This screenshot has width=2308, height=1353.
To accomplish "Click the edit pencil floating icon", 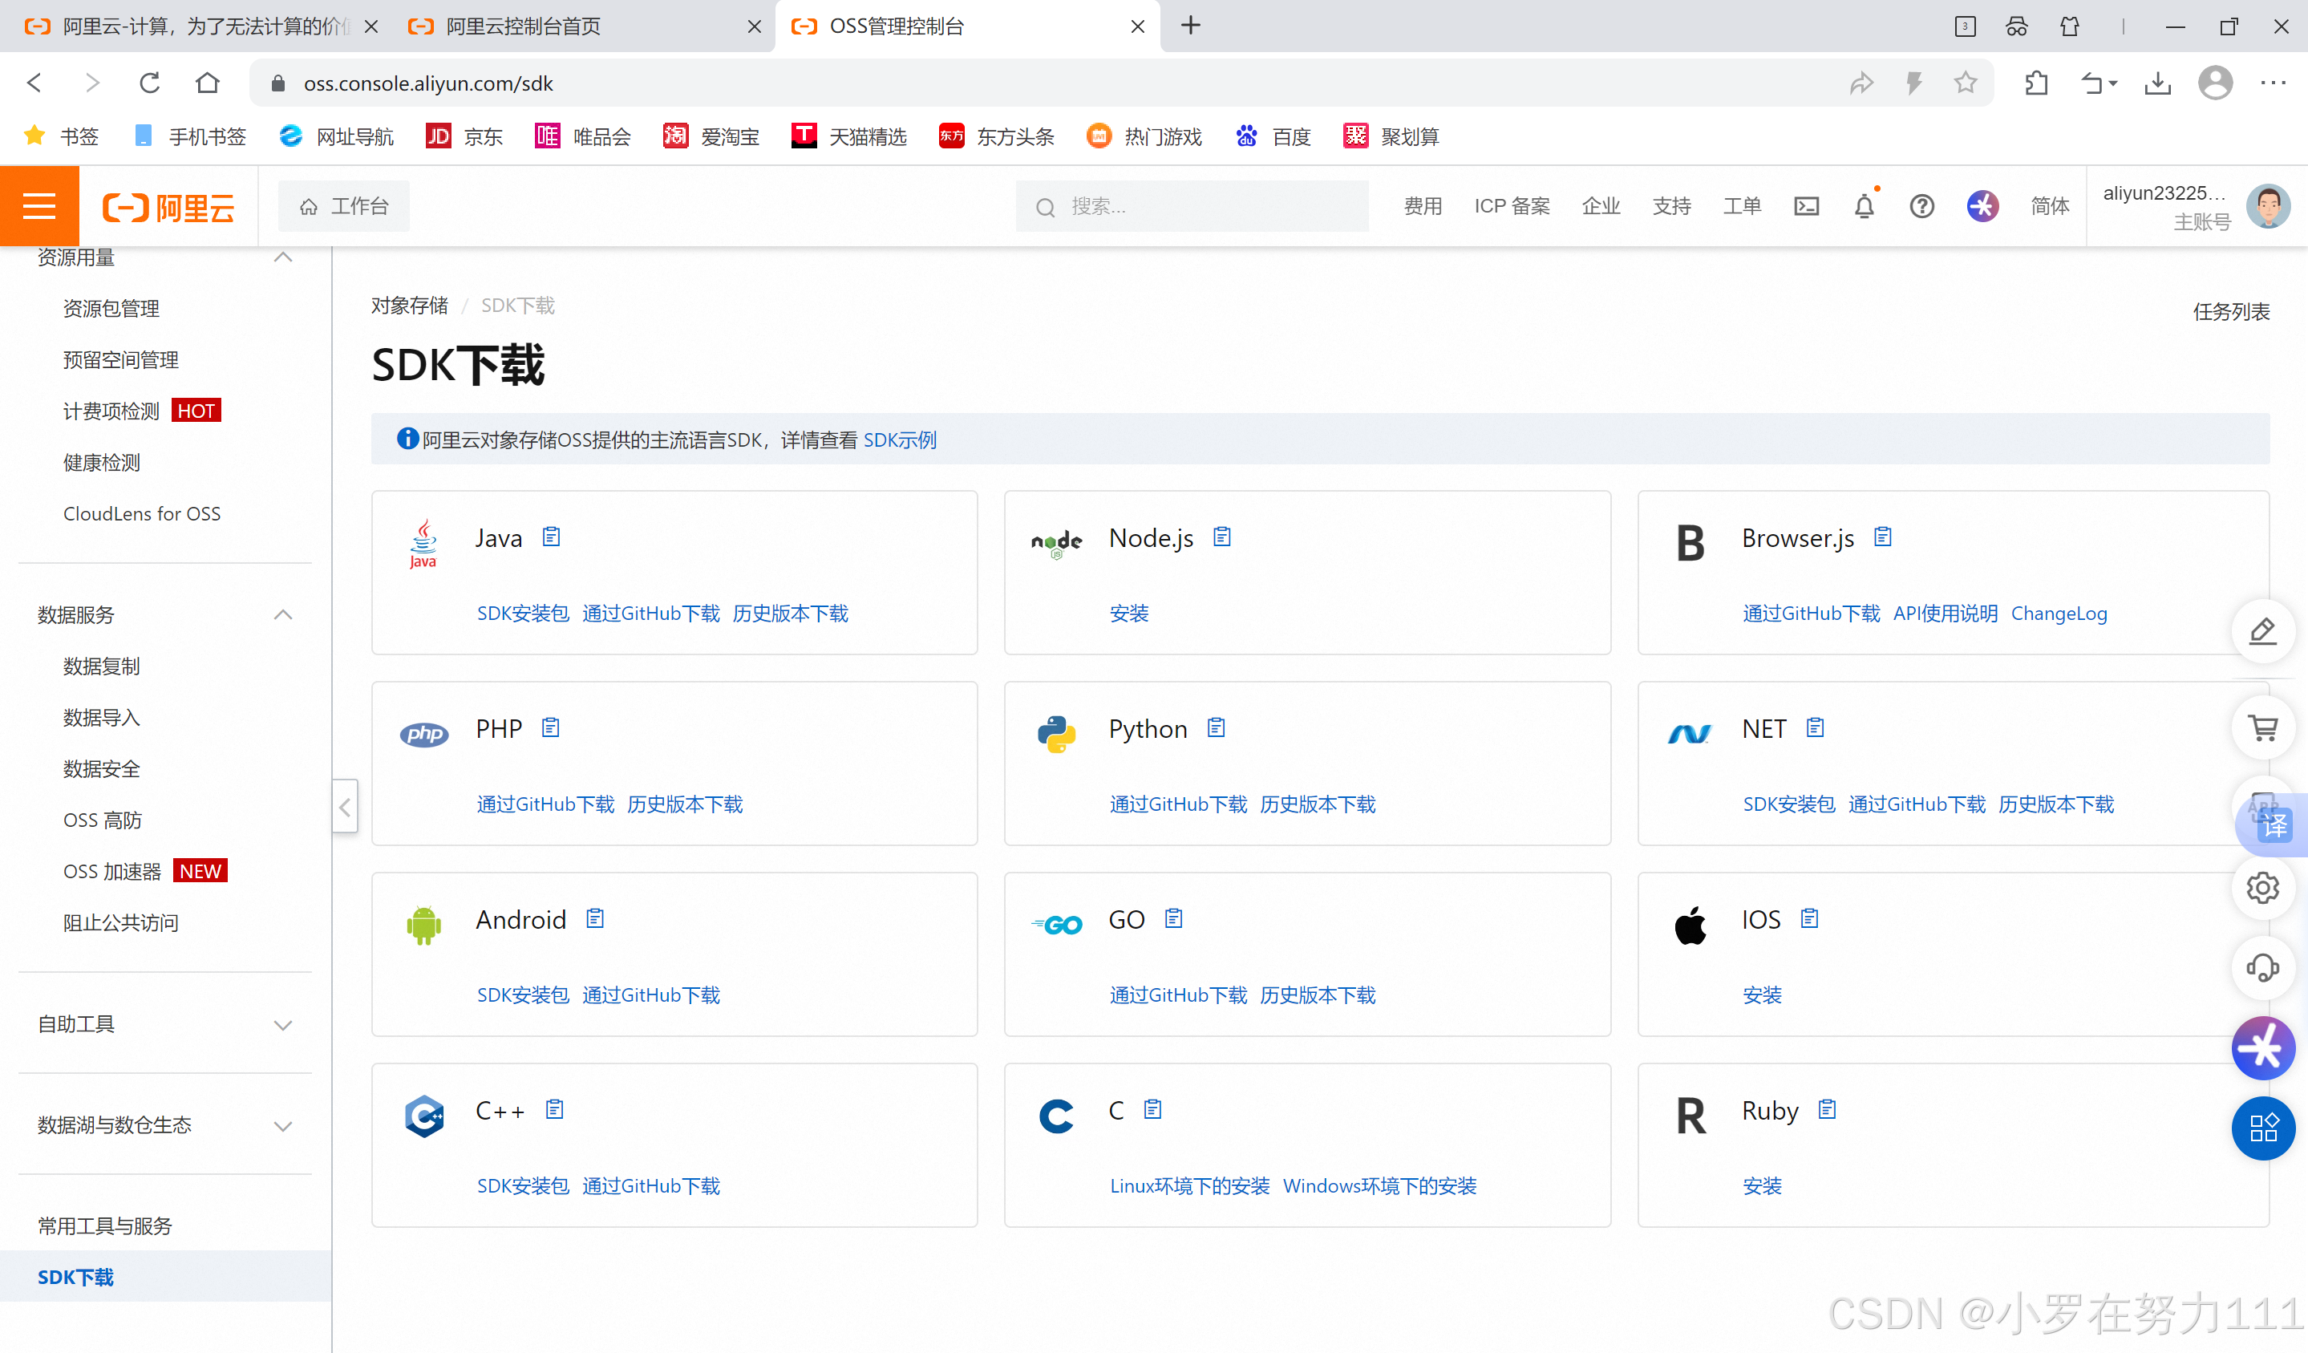I will 2263,631.
